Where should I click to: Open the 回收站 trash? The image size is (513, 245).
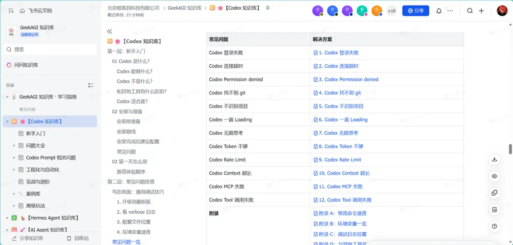(78, 238)
